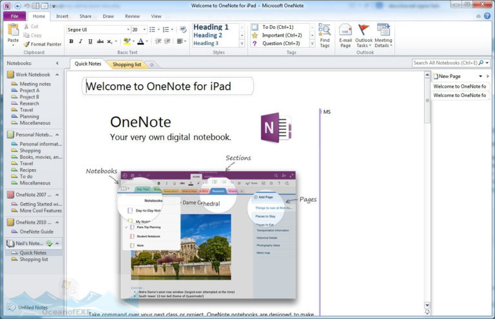Expand the Styles gallery more arrow
Screen dimensions: 495x319
(x=242, y=44)
